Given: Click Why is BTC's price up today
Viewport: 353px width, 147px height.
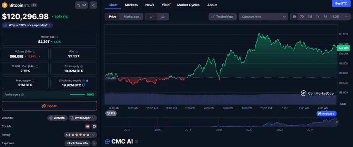Looking at the screenshot, I should [28, 25].
